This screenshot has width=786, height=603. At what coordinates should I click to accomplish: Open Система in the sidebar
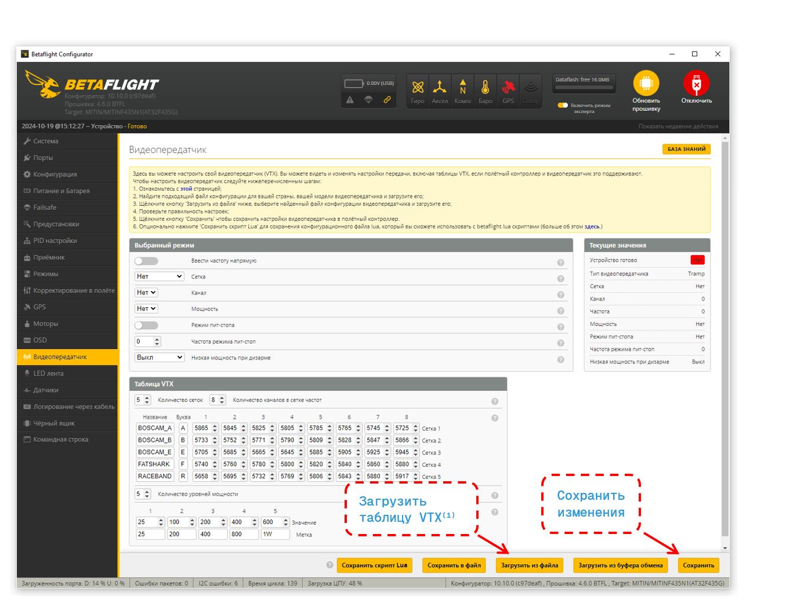[67, 141]
